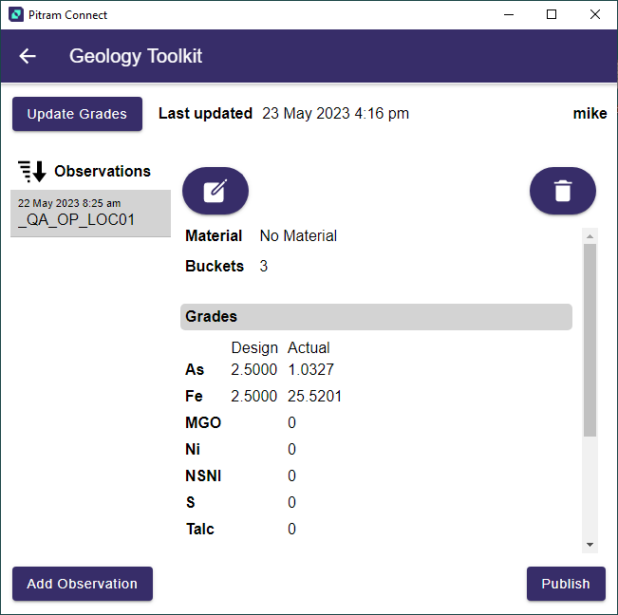Click the NSNI actual value 0
618x615 pixels.
point(291,475)
